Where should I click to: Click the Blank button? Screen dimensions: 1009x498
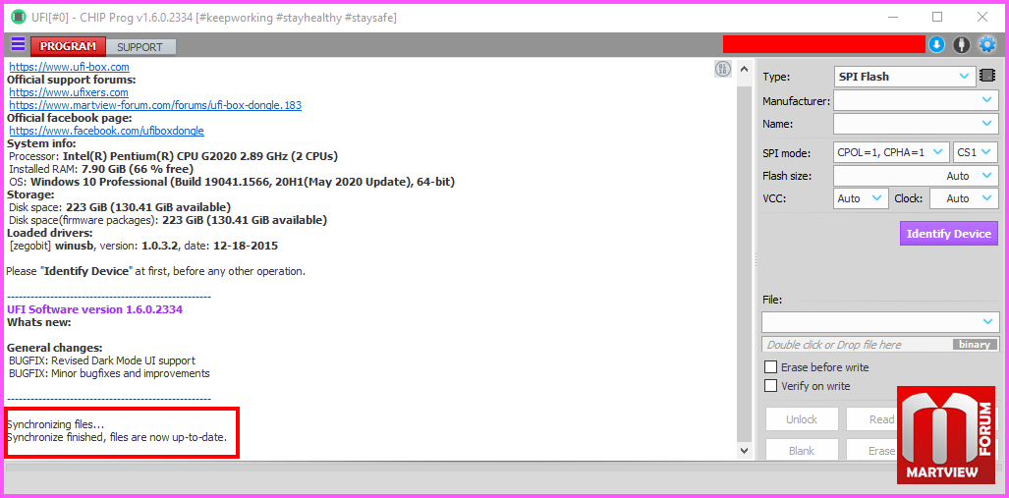(x=802, y=451)
